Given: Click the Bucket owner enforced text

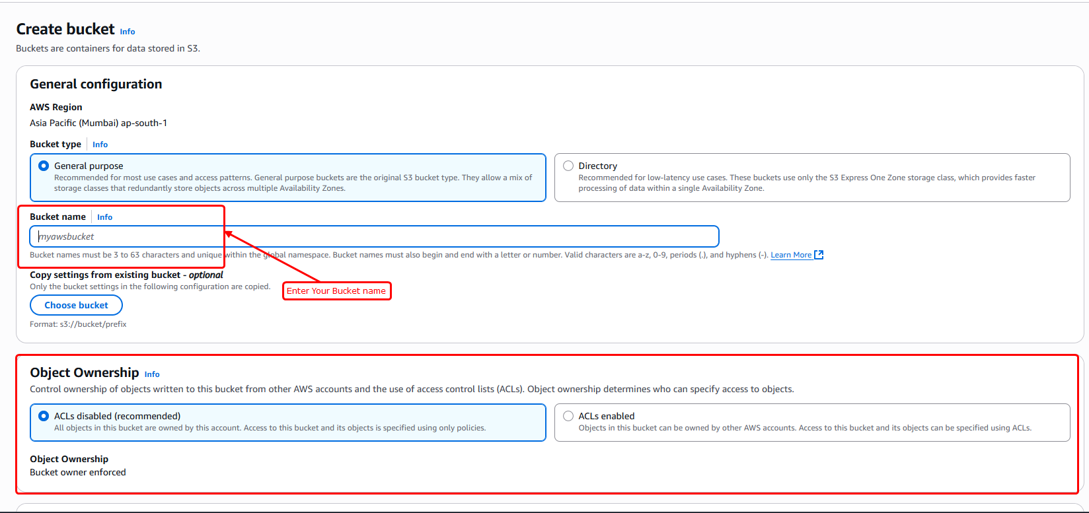Looking at the screenshot, I should (78, 472).
